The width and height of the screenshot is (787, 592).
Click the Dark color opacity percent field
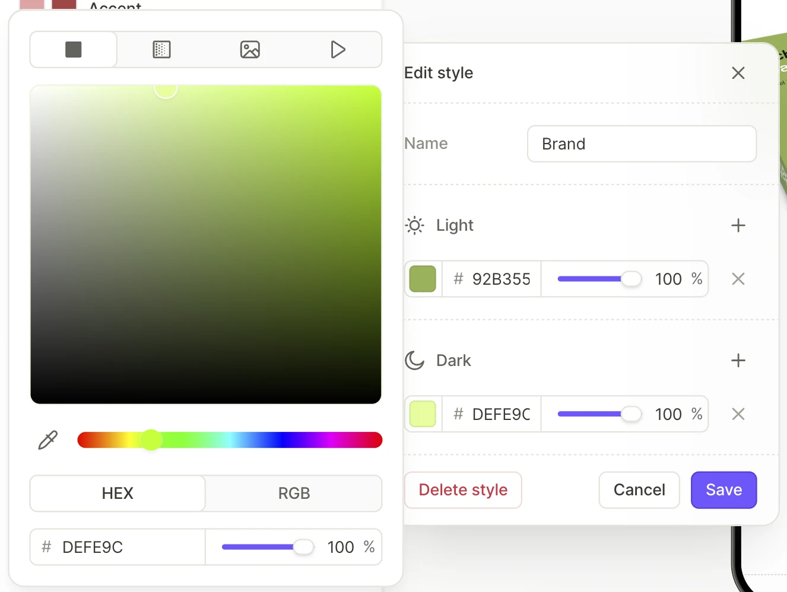pyautogui.click(x=668, y=414)
